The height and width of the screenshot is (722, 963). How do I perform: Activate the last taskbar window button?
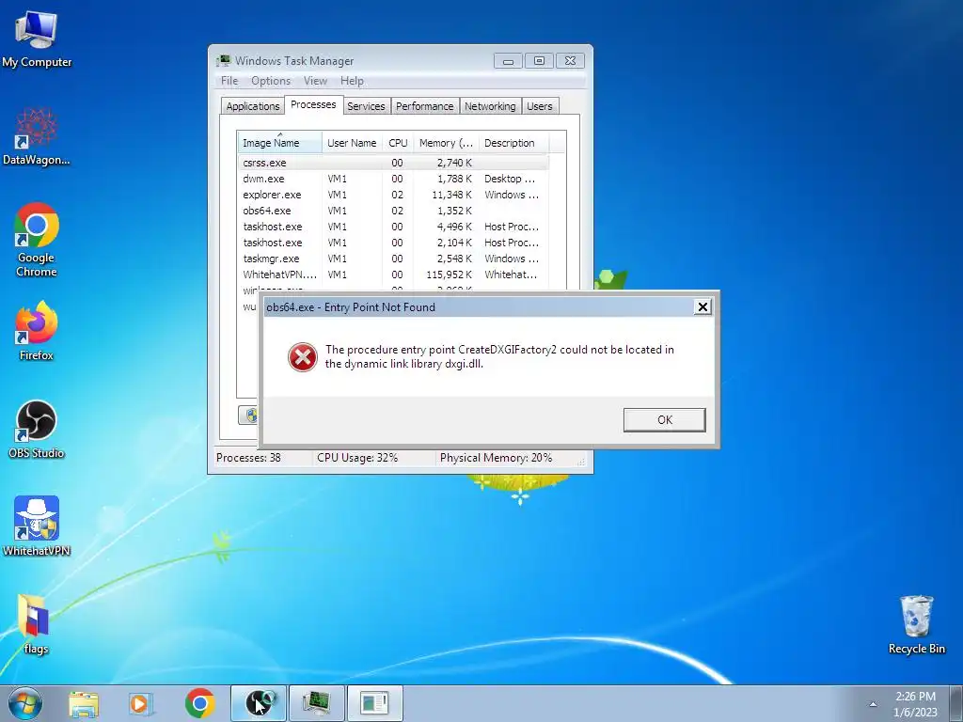(x=375, y=703)
